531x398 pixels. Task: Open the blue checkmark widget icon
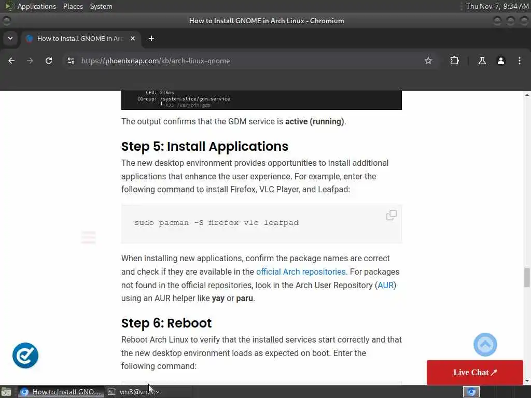tap(25, 356)
